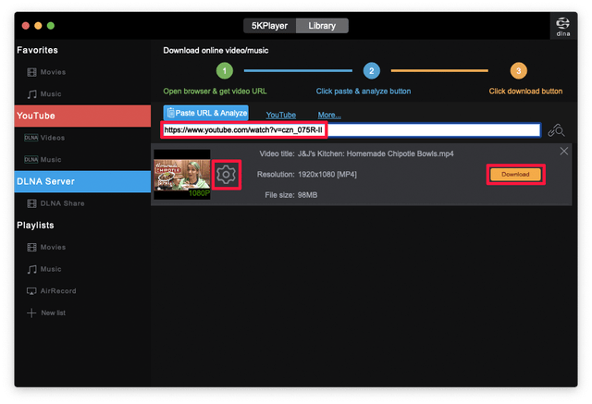The image size is (592, 404).
Task: Click the orange Download button
Action: point(515,175)
